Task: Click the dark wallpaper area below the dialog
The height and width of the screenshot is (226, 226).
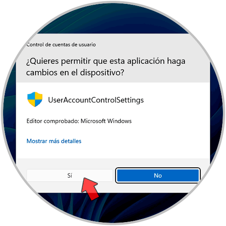Action: coord(113,207)
